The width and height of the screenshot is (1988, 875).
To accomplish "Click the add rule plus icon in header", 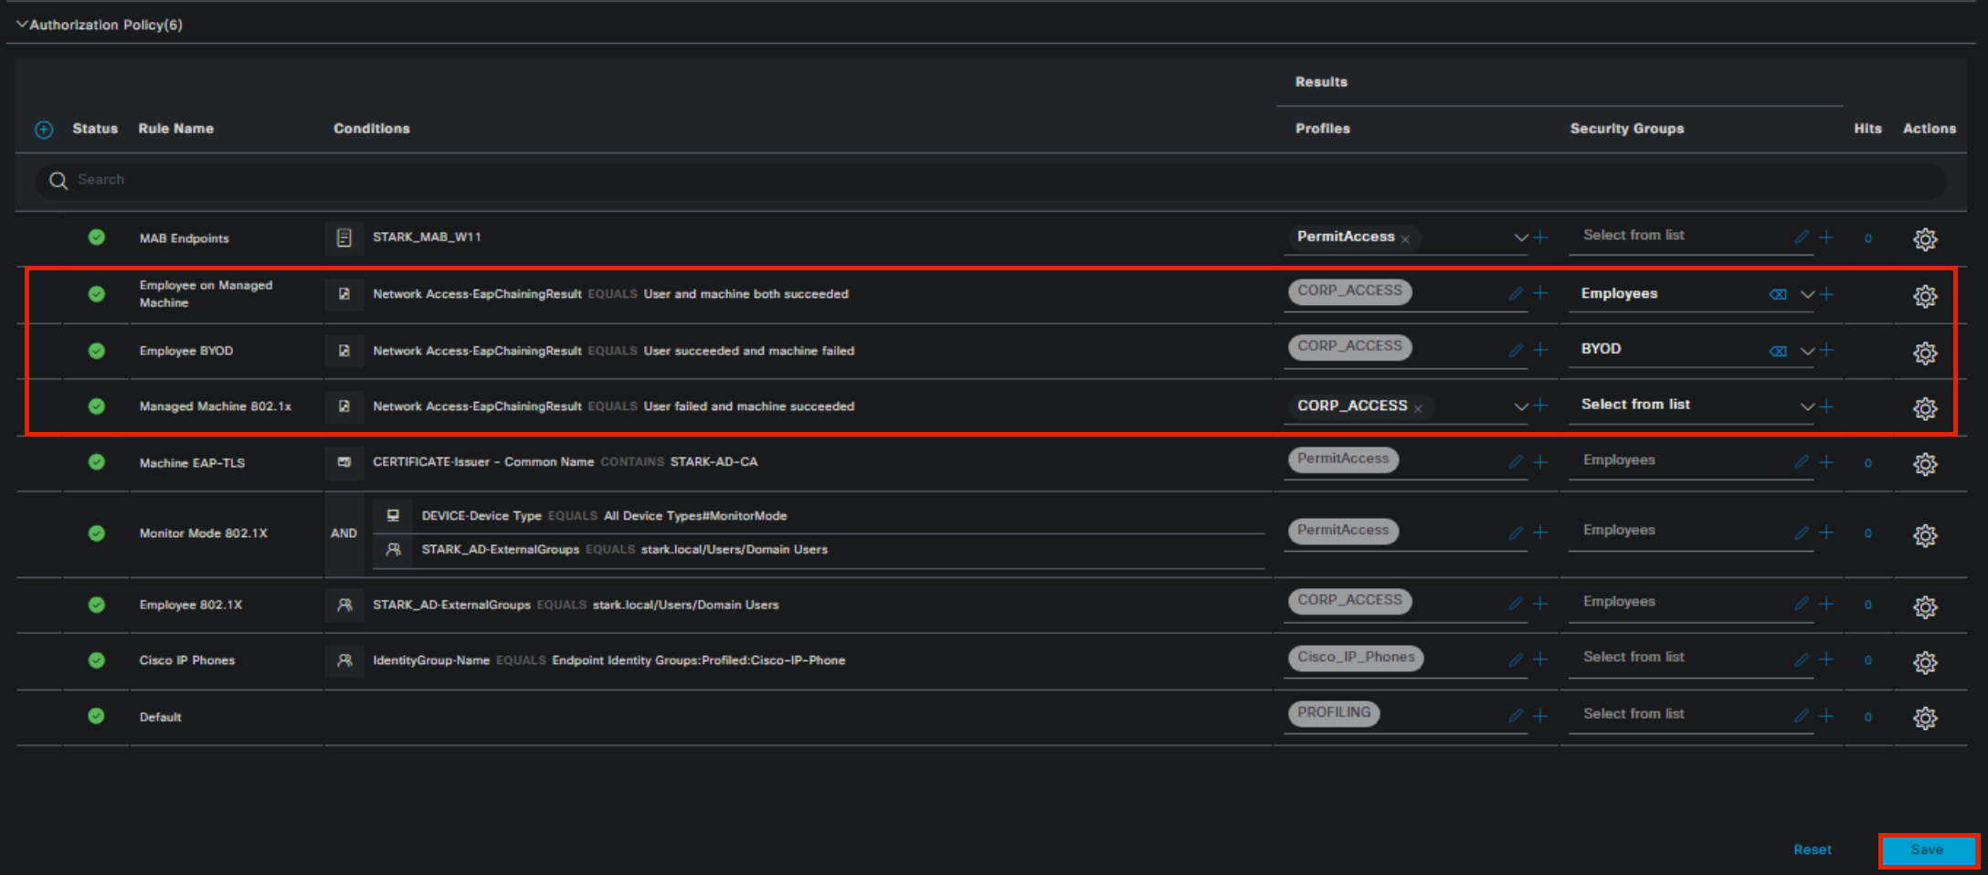I will (44, 130).
